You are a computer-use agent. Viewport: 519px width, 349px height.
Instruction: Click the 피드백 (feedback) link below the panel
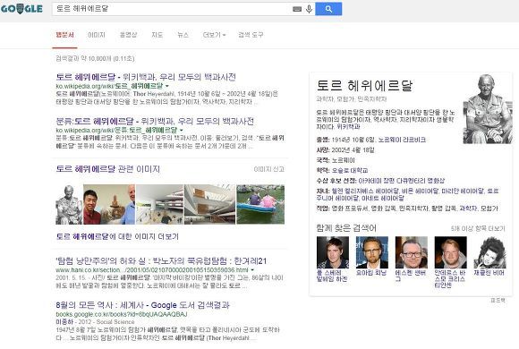tap(498, 300)
